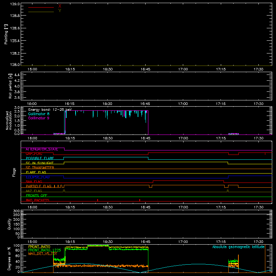Click the 17:00 time label under Pointing plot

click(x=183, y=69)
